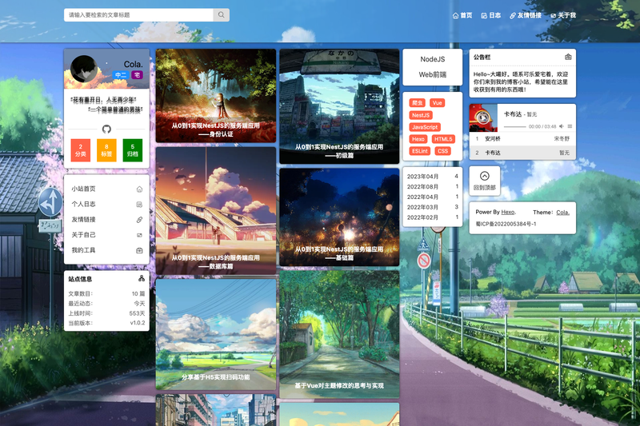This screenshot has height=426, width=640.
Task: Click the mail icon beside 关于自己
Action: point(139,235)
